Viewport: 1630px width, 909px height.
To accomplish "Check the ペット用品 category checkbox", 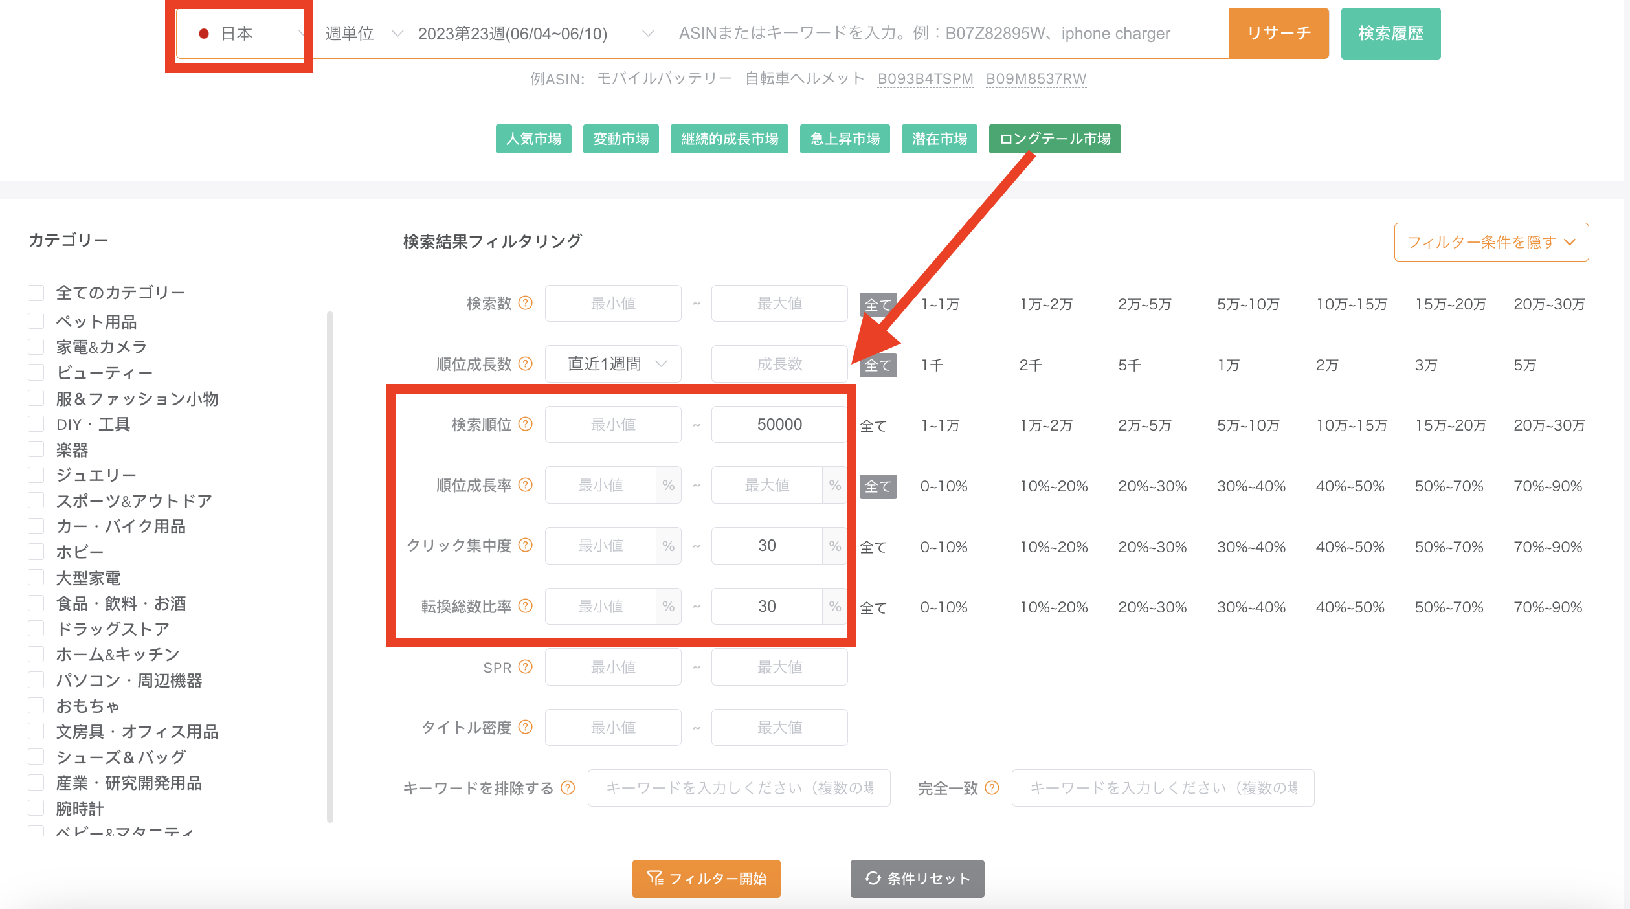I will (x=36, y=321).
